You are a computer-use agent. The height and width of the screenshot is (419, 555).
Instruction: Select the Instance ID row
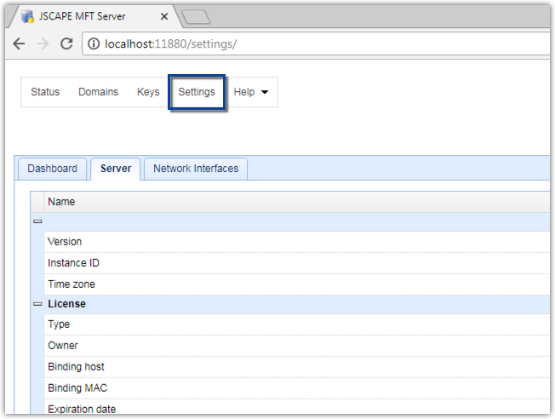73,263
